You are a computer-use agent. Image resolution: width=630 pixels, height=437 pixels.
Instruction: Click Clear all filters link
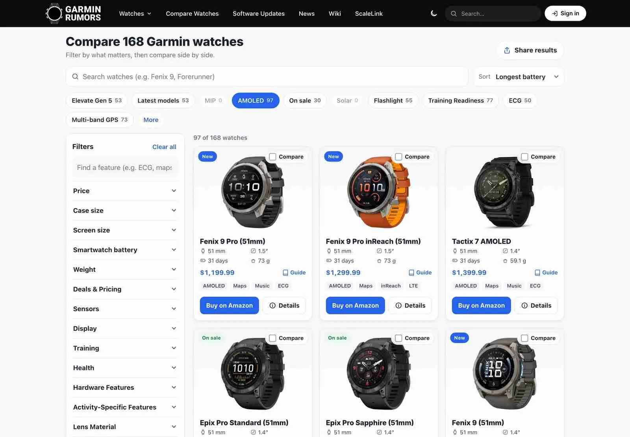[164, 147]
